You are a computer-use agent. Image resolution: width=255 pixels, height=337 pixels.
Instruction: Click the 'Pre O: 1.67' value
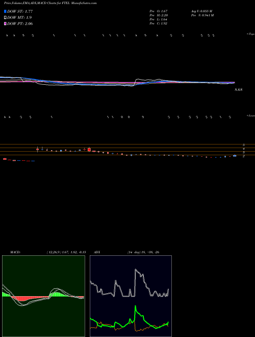tap(159, 11)
